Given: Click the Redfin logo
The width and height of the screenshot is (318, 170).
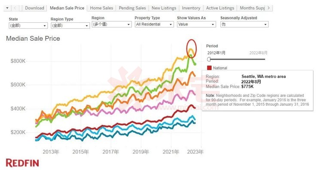Looking at the screenshot, I should tap(22, 163).
